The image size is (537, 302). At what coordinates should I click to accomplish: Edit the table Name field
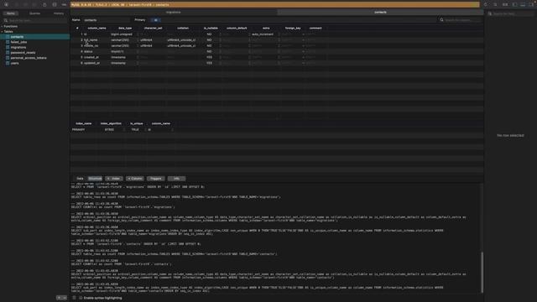coord(107,20)
